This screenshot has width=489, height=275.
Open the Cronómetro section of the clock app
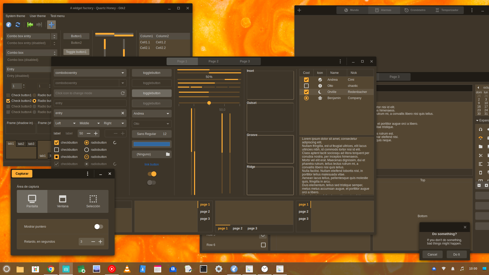point(415,10)
